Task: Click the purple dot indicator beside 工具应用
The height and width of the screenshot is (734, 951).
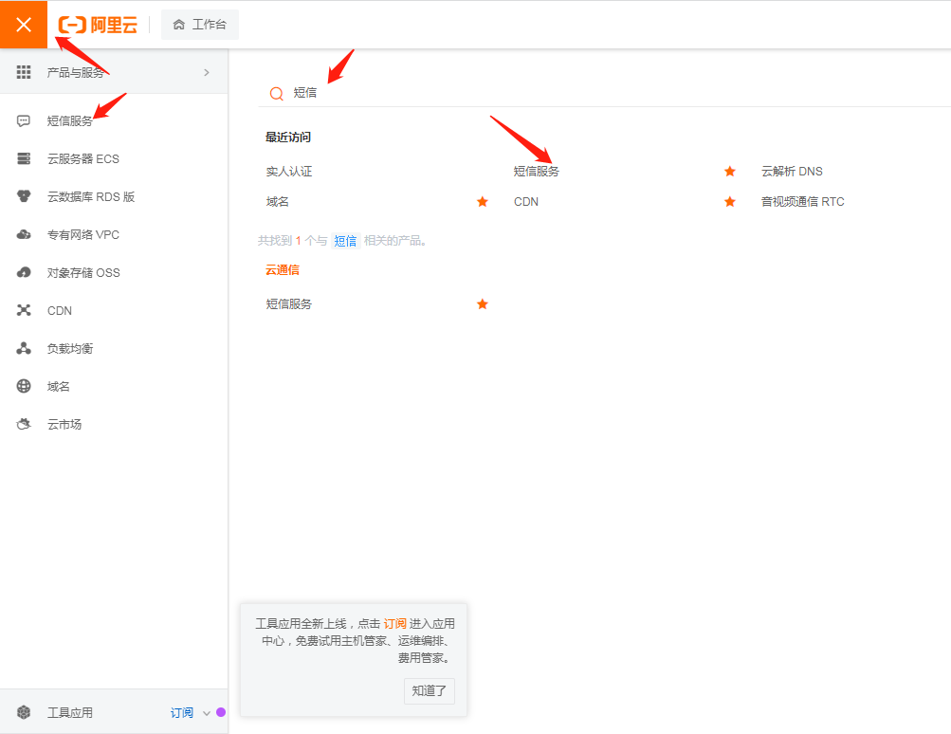Action: pyautogui.click(x=221, y=712)
